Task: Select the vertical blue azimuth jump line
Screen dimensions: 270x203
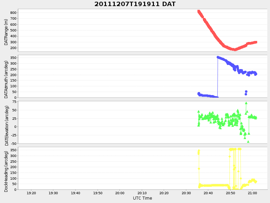Action: [x=218, y=78]
